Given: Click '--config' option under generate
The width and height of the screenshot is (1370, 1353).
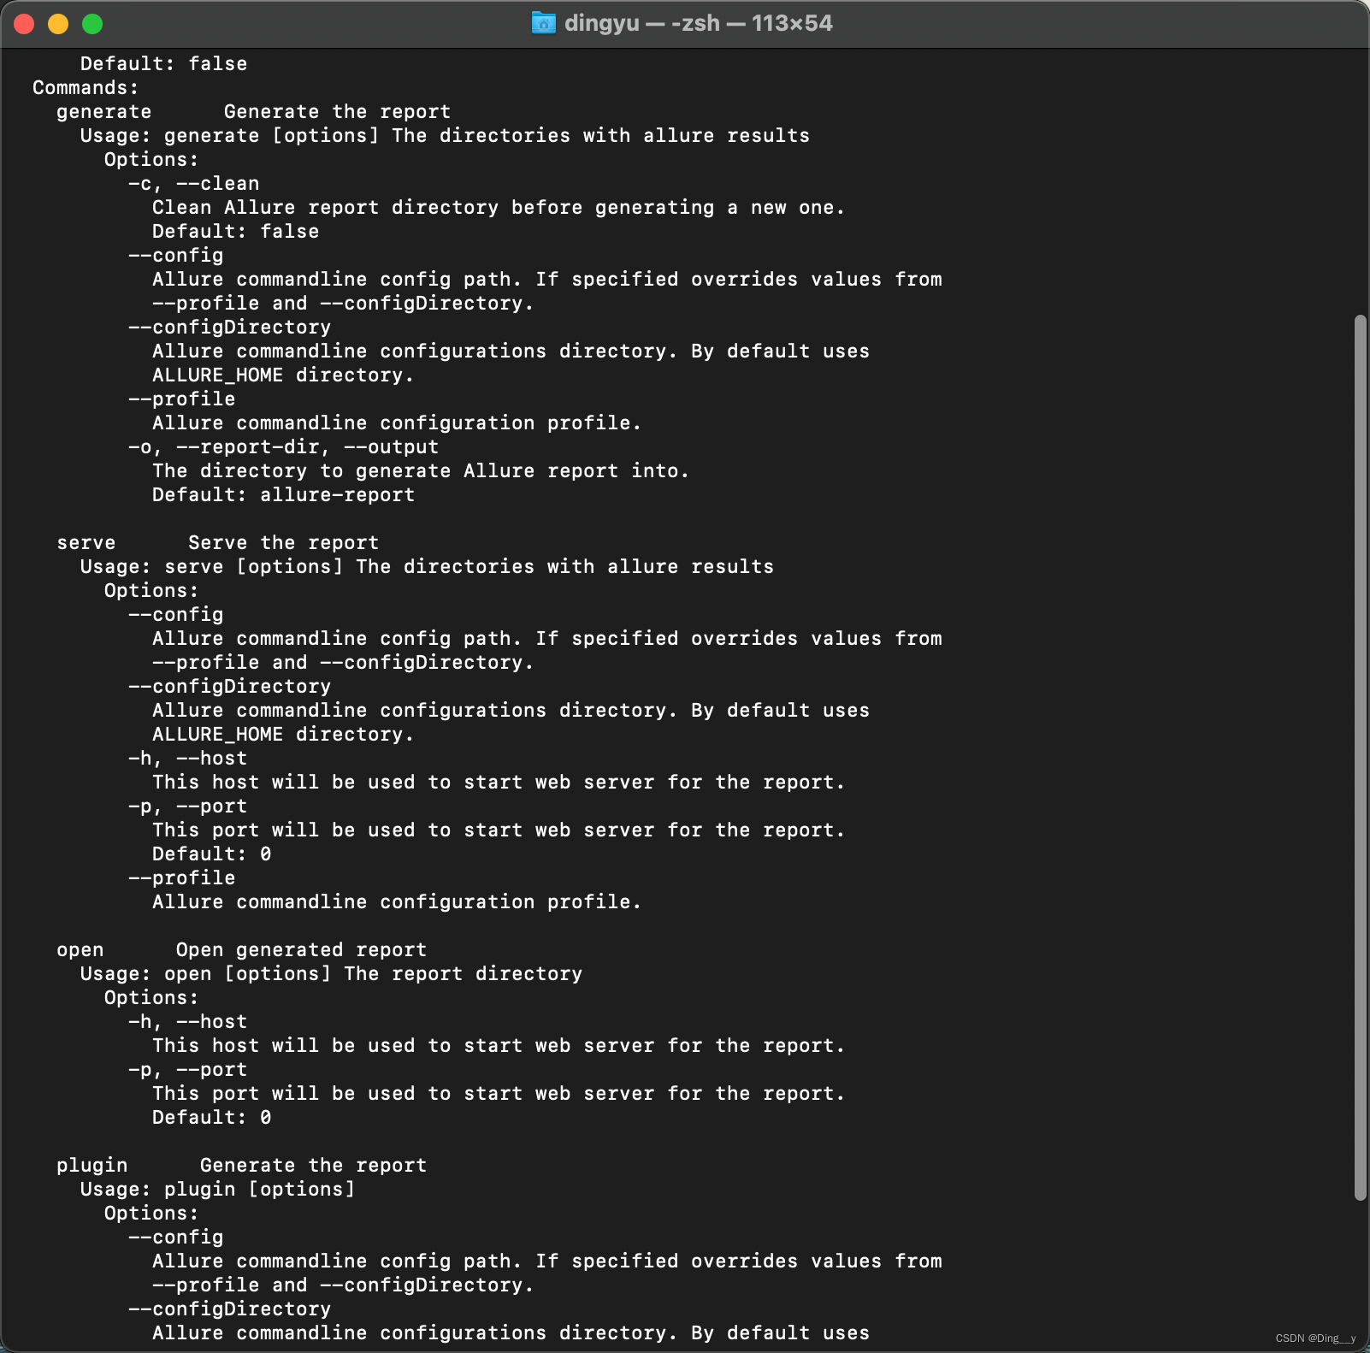Looking at the screenshot, I should [x=176, y=256].
